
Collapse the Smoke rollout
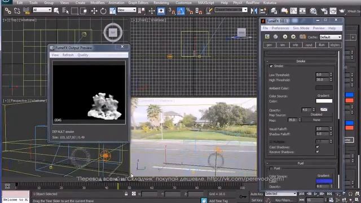[x=301, y=61]
